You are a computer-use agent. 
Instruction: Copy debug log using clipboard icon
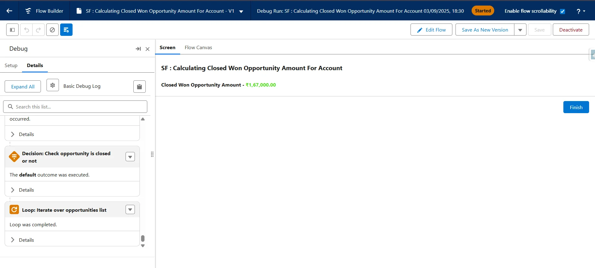click(140, 87)
